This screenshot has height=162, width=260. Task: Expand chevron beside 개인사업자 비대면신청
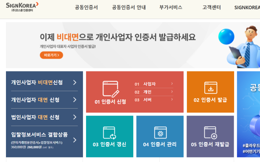75,82
